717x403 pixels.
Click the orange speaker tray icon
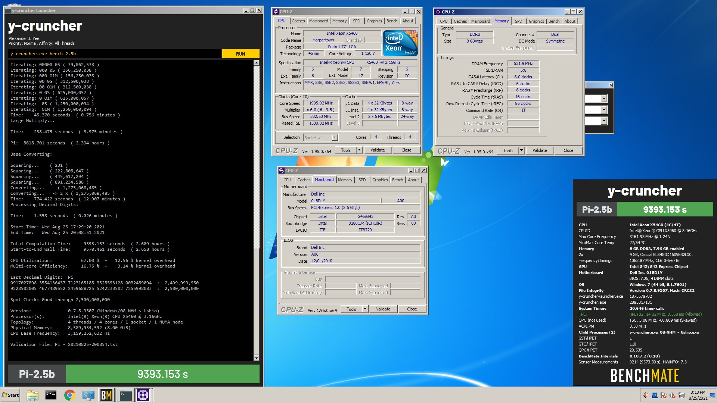(x=645, y=395)
